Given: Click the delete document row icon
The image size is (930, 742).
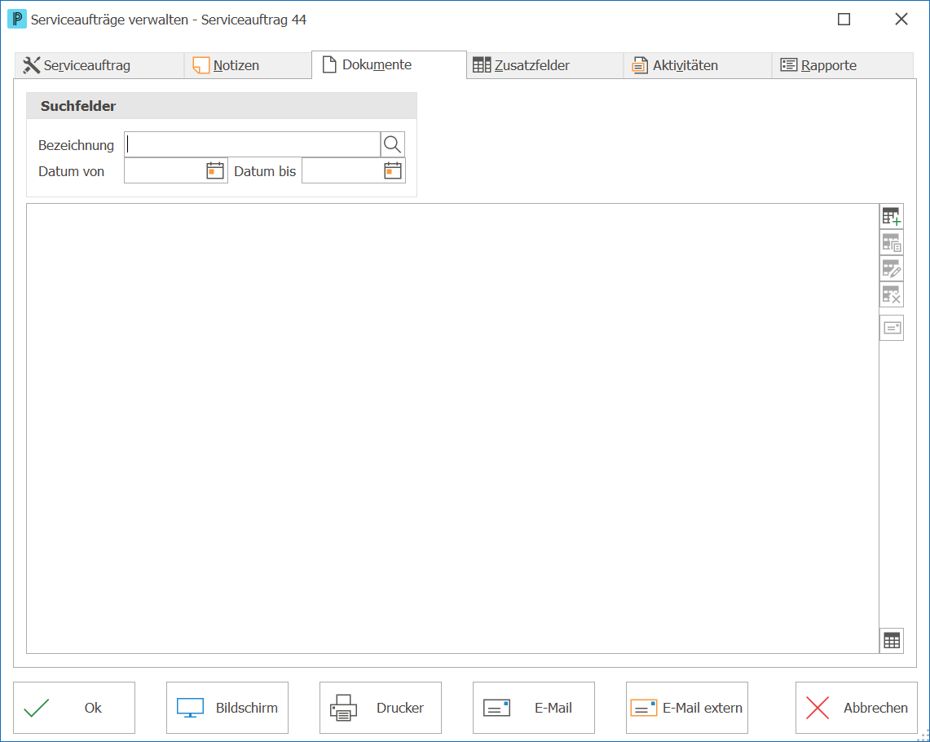Looking at the screenshot, I should tap(892, 295).
